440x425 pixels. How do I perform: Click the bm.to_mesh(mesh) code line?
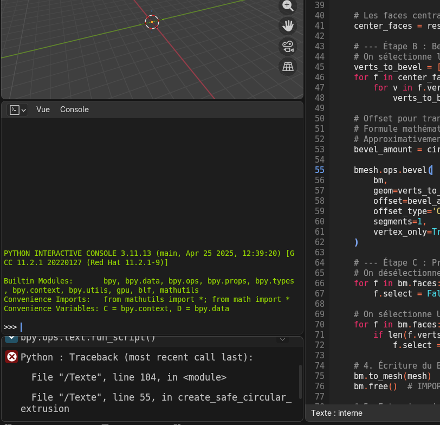tap(391, 376)
